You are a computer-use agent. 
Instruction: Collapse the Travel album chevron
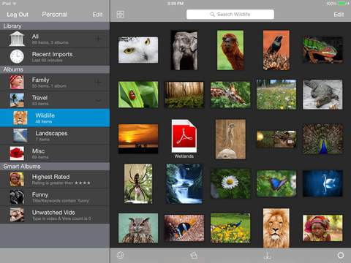tap(98, 100)
